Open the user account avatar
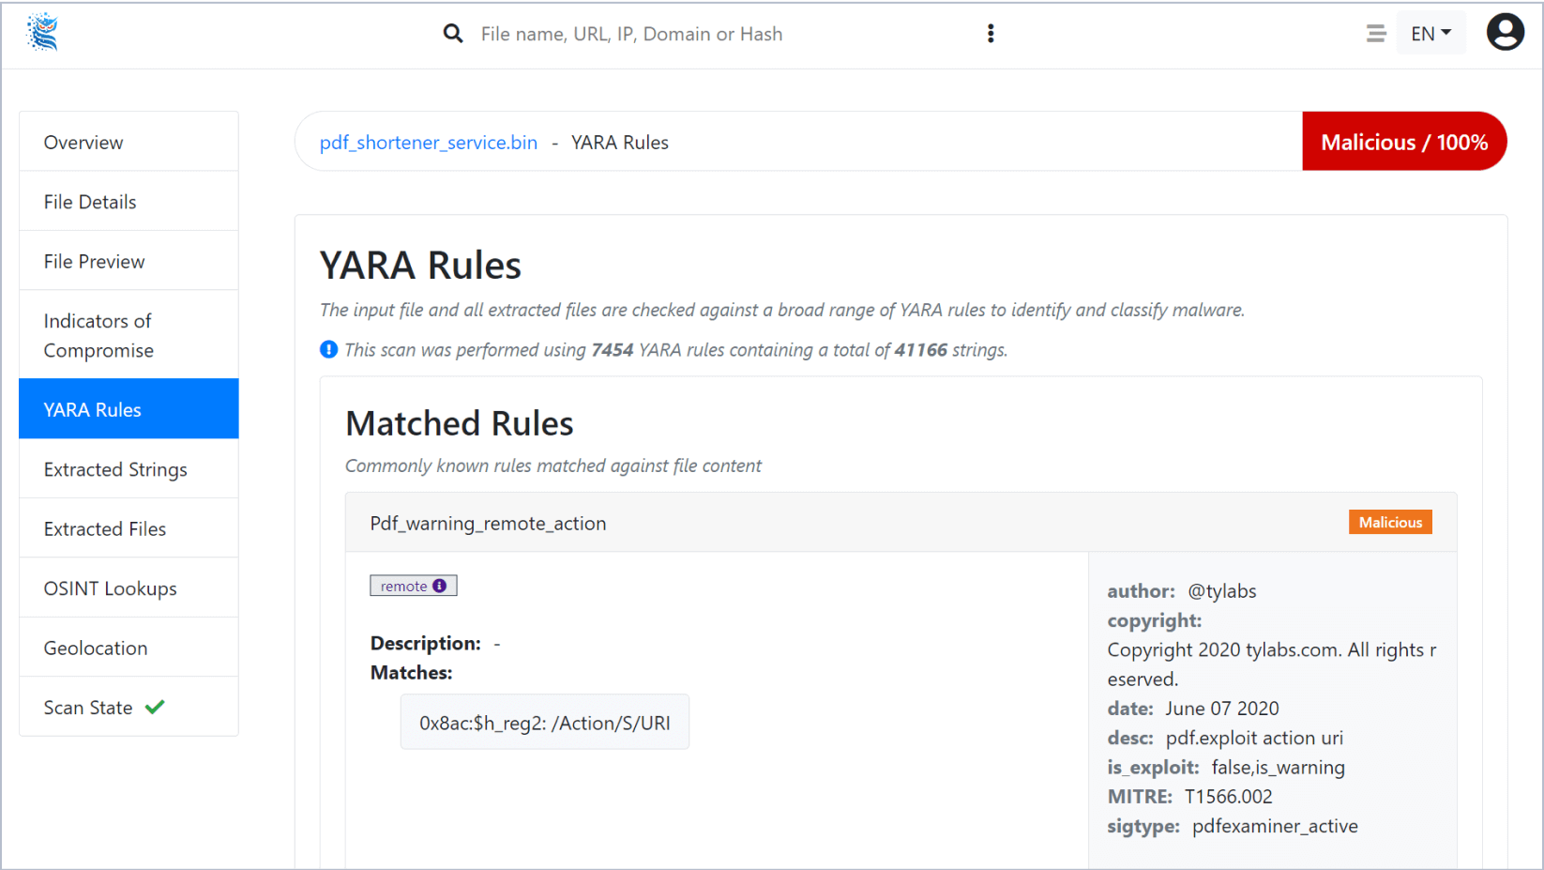Viewport: 1544px width, 870px height. 1506,32
